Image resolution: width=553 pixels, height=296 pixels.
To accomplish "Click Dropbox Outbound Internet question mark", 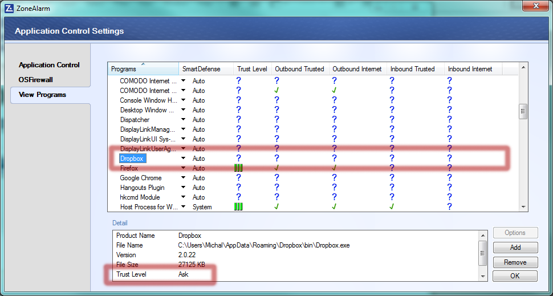I will [334, 159].
